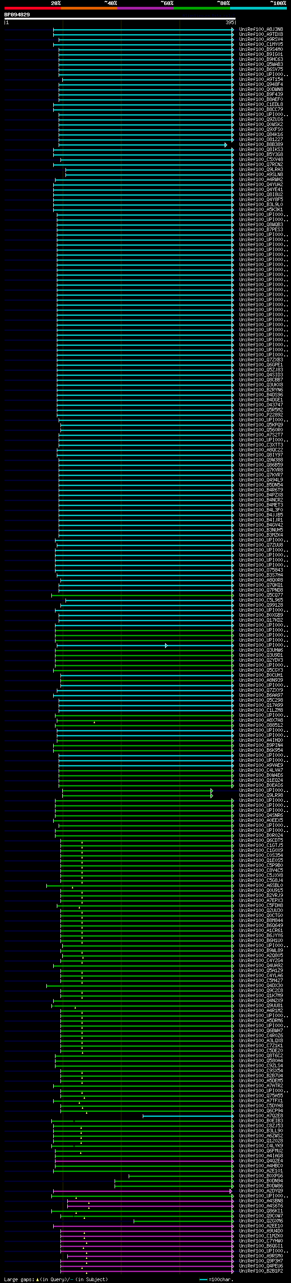Click hit label UniRef100_B9F439
291x1283 pixels.
coord(261,95)
